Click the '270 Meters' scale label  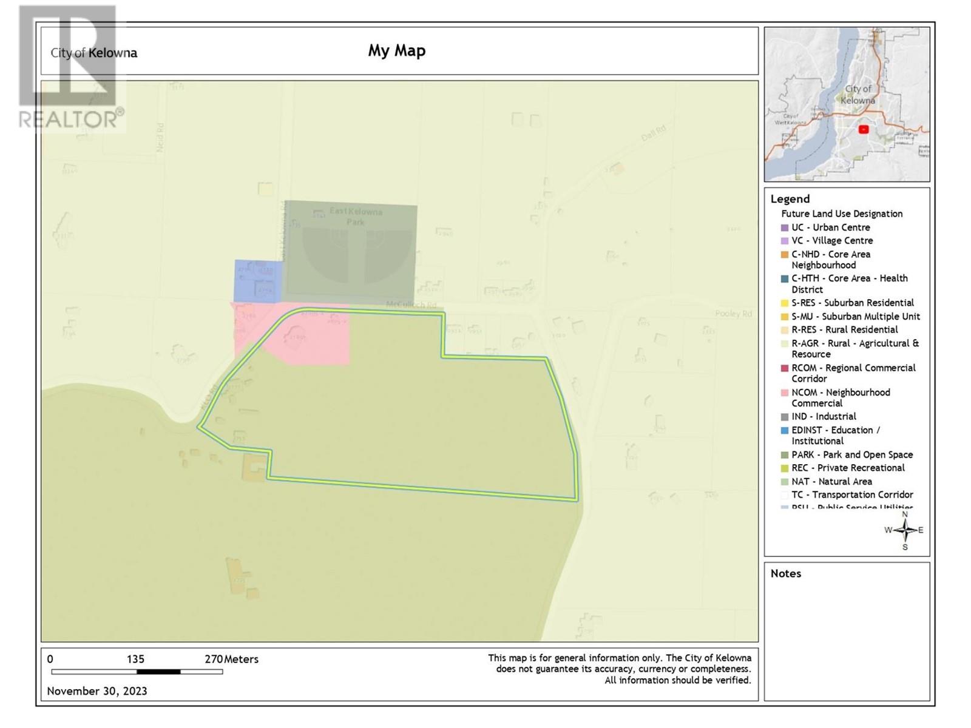(232, 659)
